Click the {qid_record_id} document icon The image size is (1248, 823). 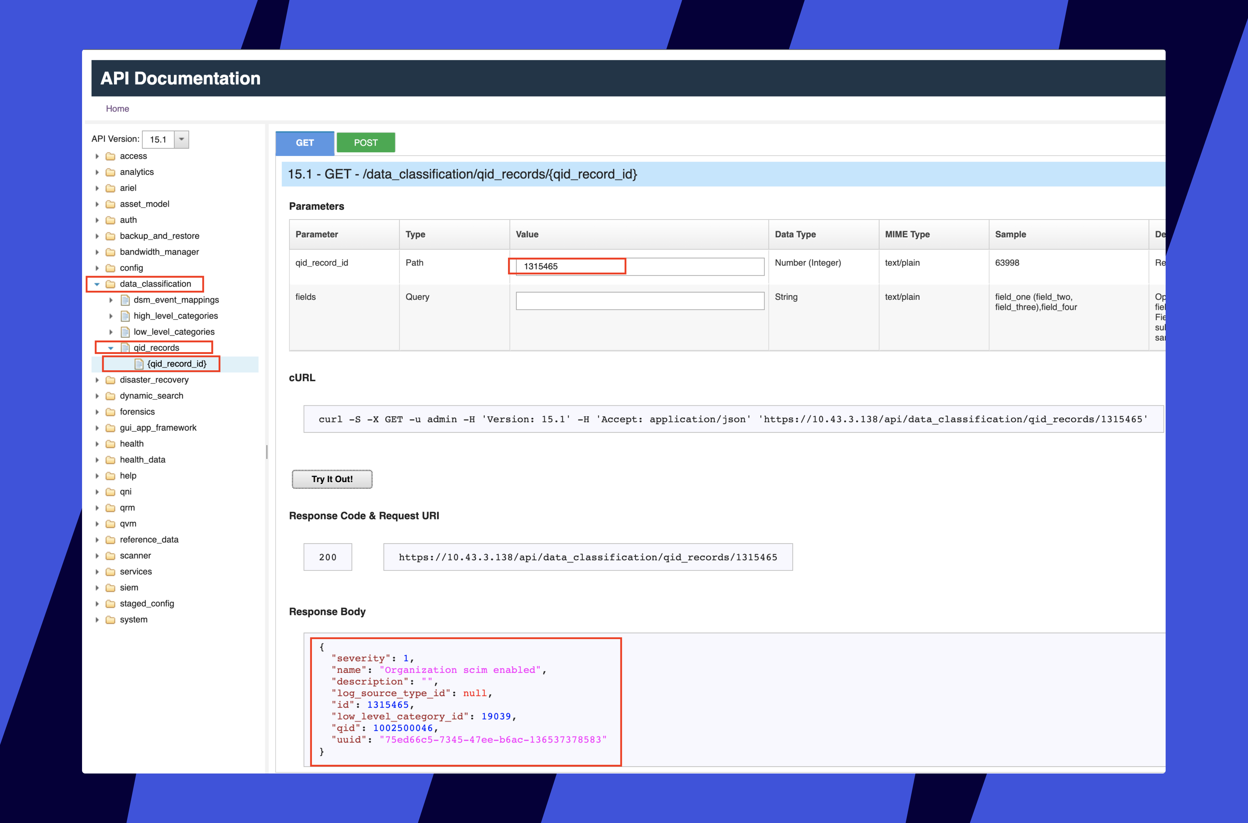point(139,364)
